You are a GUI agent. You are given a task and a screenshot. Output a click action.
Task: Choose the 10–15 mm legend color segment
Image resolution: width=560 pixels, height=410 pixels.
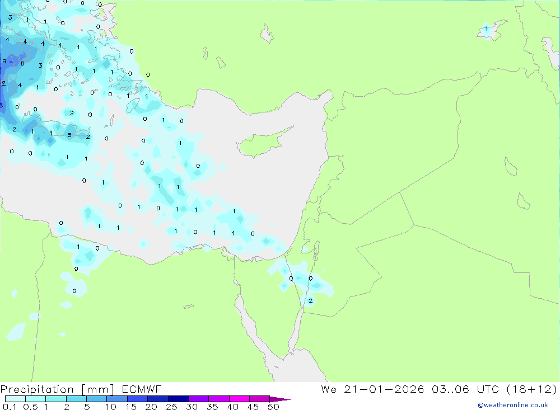click(x=117, y=399)
